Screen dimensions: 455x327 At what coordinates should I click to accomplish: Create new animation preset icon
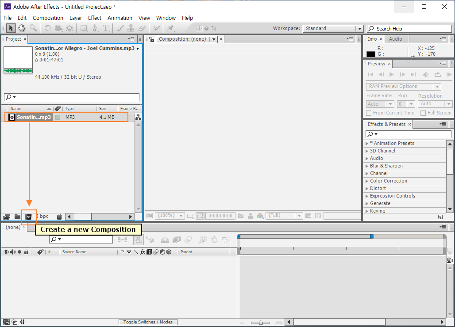click(x=440, y=217)
